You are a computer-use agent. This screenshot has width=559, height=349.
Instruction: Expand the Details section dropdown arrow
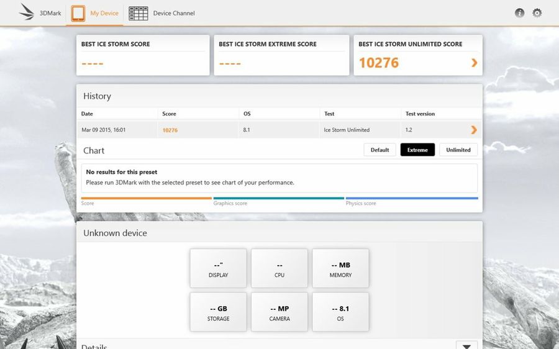(466, 345)
